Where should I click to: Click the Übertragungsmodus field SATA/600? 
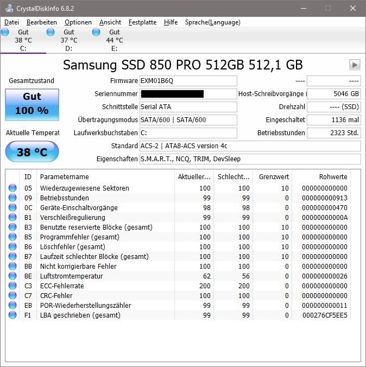point(188,120)
